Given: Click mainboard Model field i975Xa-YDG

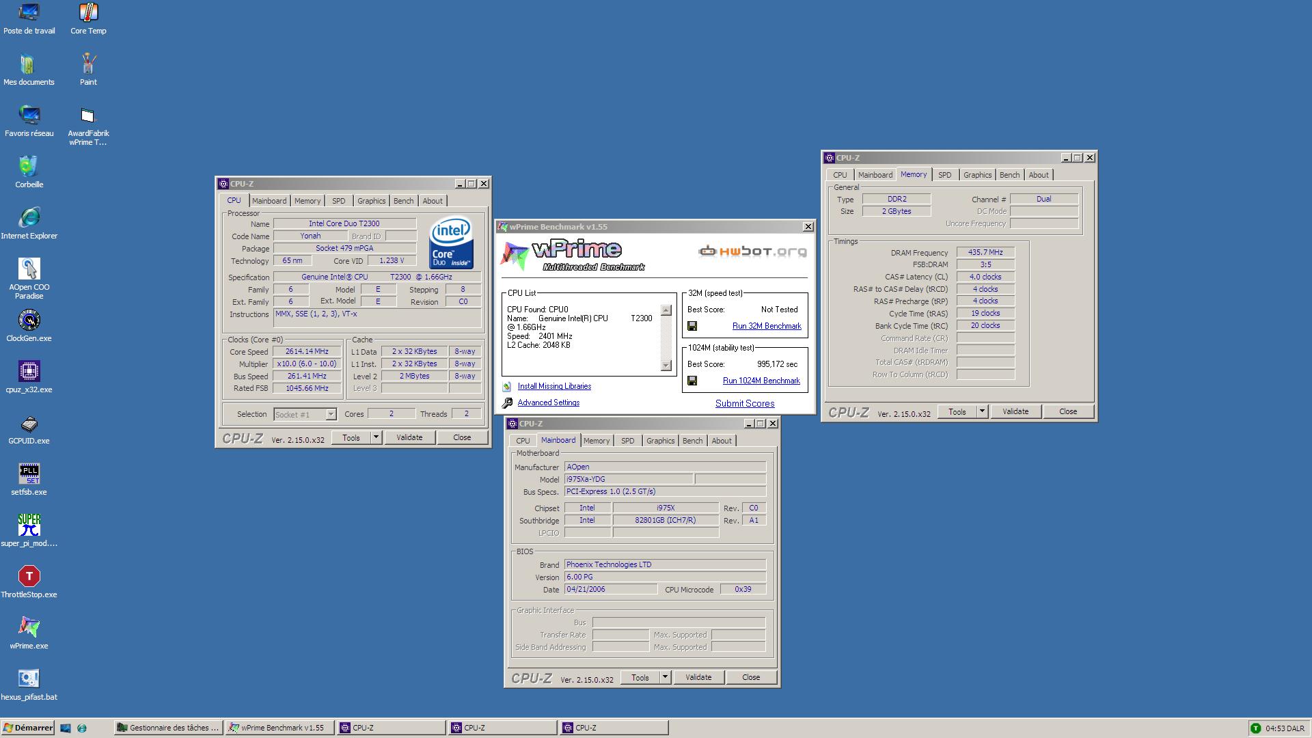Looking at the screenshot, I should click(628, 480).
